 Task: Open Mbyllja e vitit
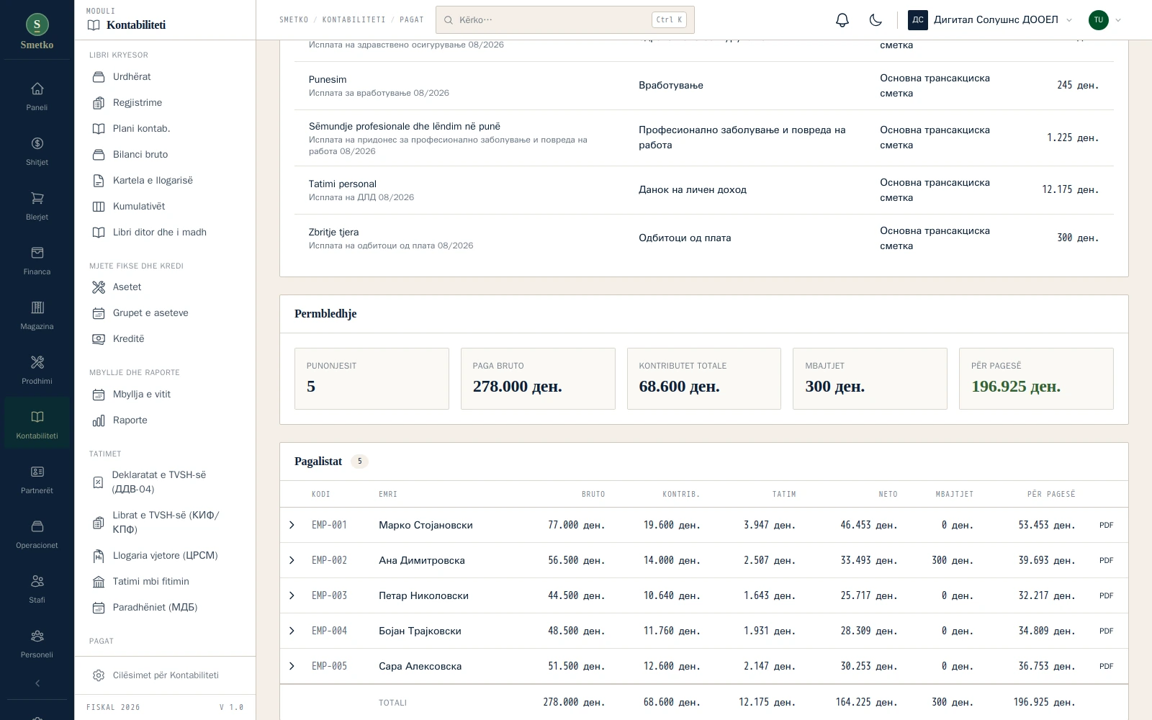165,395
